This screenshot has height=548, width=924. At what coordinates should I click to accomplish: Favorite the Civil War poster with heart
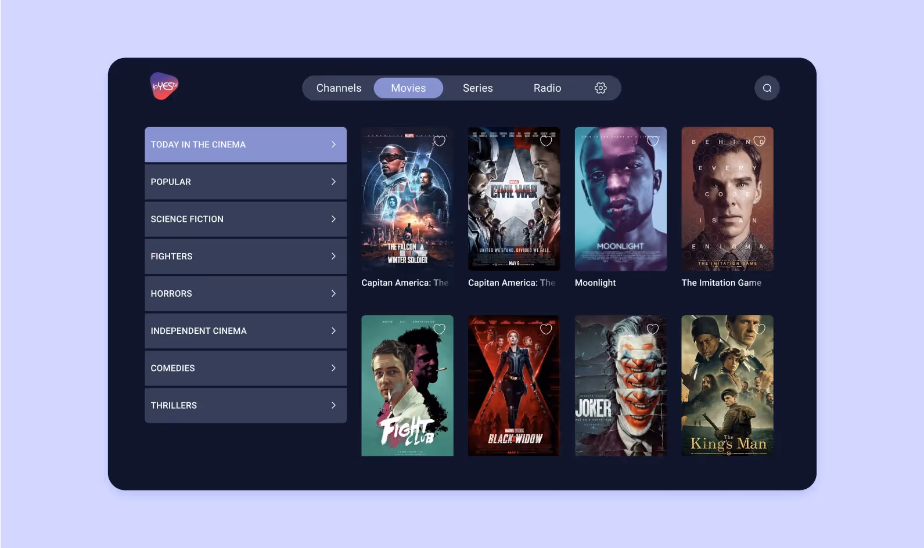[x=546, y=141]
